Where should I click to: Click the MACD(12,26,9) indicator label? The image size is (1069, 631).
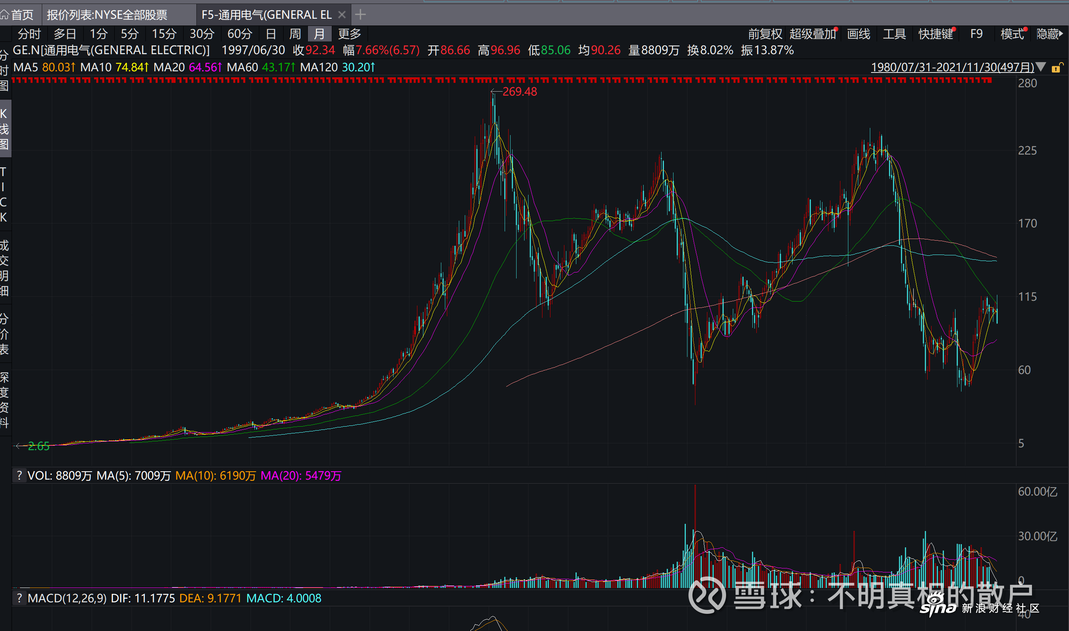point(67,598)
